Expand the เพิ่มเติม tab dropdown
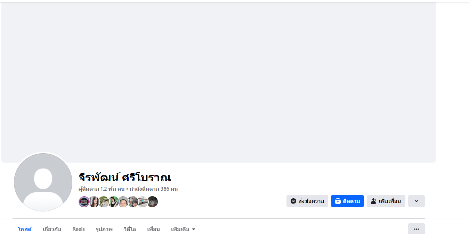Viewport: 469px width, 234px height. (x=183, y=229)
